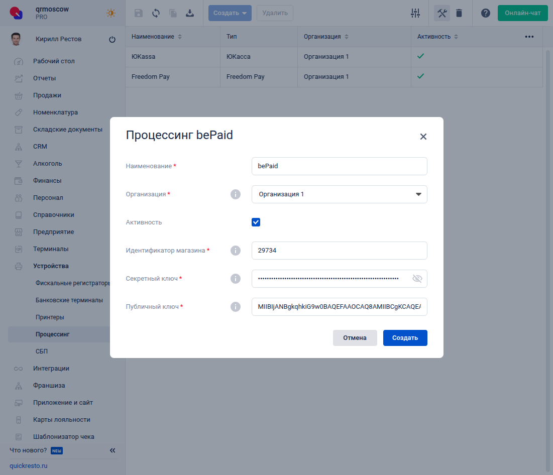The image size is (553, 475).
Task: Open the trash bin icon
Action: [x=459, y=13]
